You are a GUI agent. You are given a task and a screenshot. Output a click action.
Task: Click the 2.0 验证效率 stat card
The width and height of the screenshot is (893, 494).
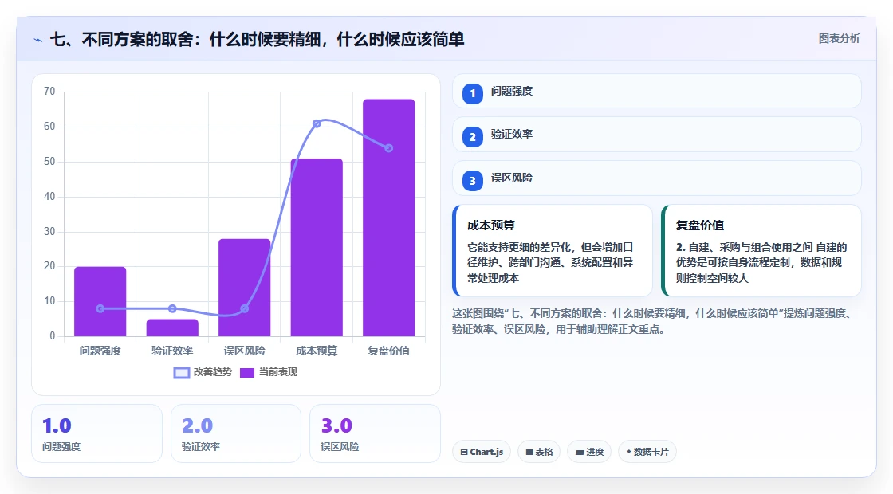[x=236, y=433]
